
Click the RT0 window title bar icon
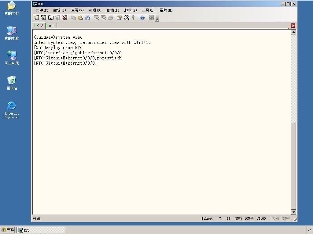[x=35, y=4]
